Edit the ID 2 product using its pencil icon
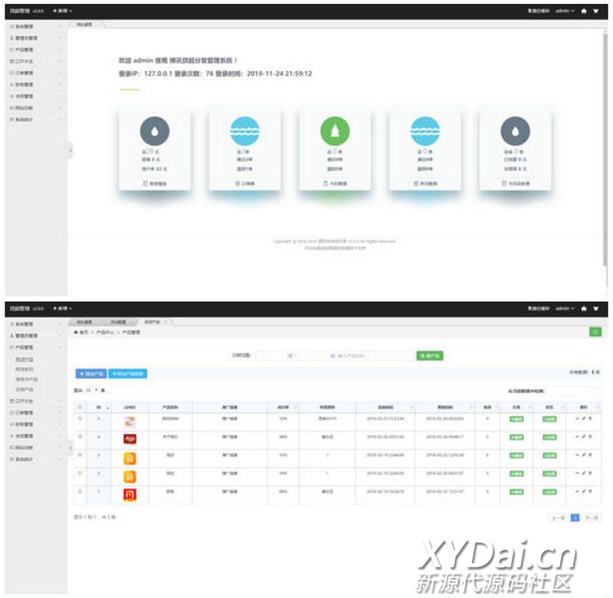613x598 pixels. [x=584, y=473]
